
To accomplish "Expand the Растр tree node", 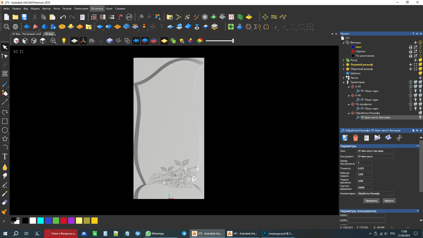I will pos(344,60).
